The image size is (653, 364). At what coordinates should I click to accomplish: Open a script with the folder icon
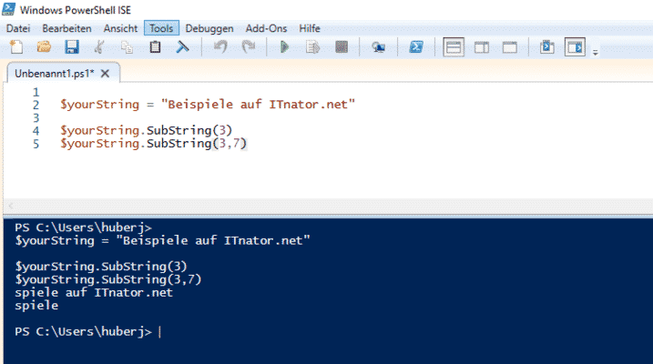pyautogui.click(x=43, y=47)
